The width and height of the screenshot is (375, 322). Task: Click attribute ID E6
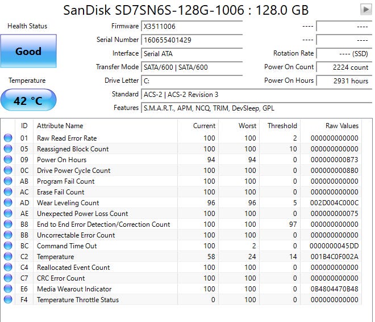24,289
